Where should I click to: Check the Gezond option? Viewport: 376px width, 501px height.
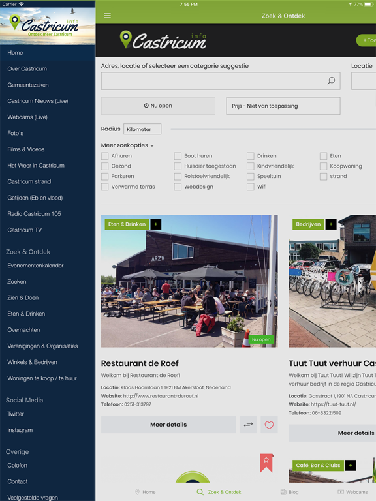(x=104, y=166)
